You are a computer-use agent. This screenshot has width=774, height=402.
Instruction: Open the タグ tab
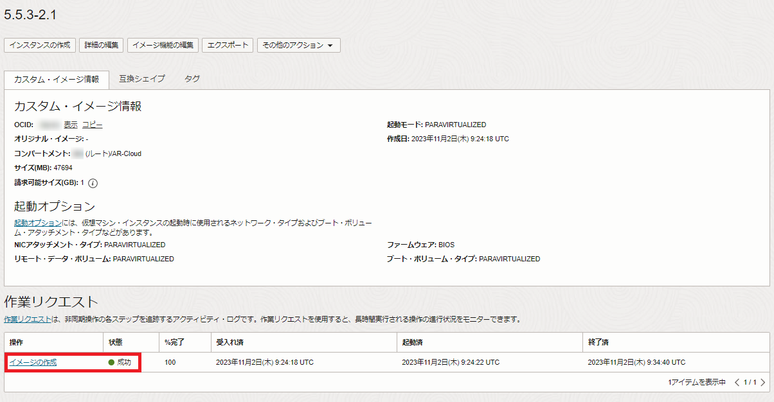point(192,78)
